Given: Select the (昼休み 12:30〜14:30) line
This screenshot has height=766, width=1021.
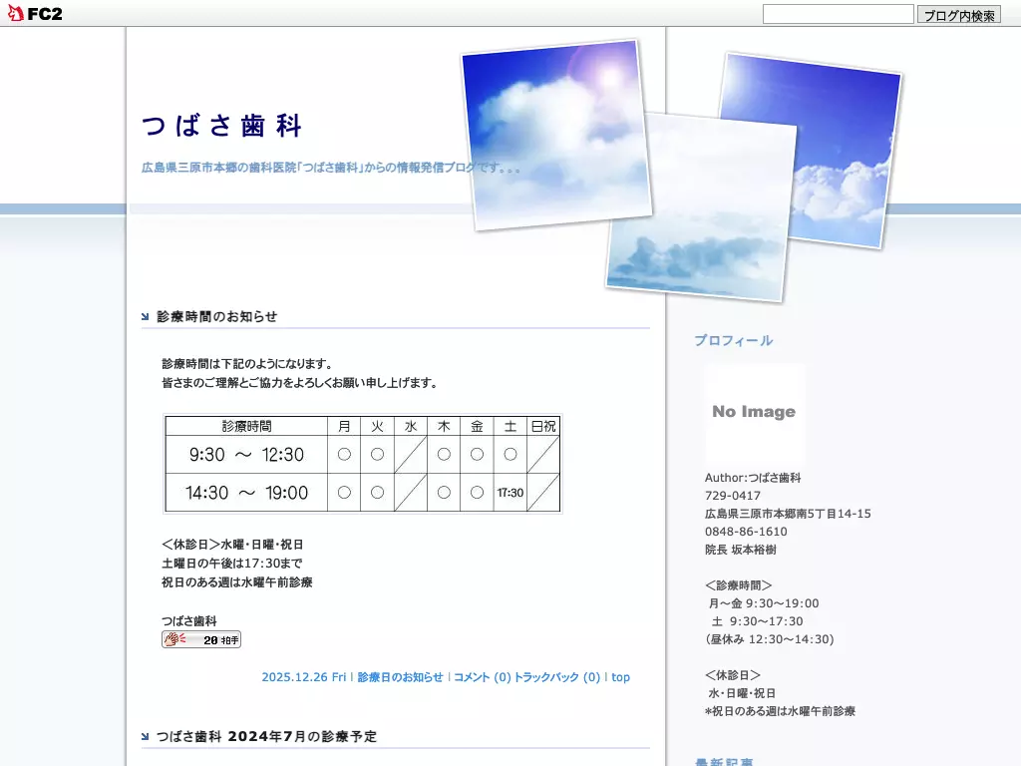Looking at the screenshot, I should [x=770, y=639].
